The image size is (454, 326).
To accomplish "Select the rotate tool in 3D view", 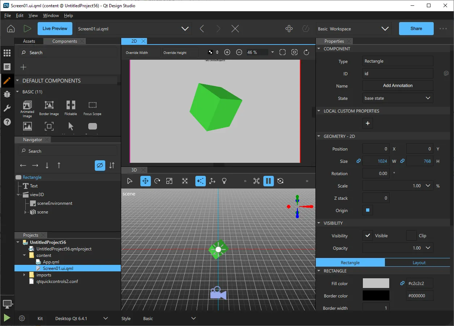I will click(157, 181).
